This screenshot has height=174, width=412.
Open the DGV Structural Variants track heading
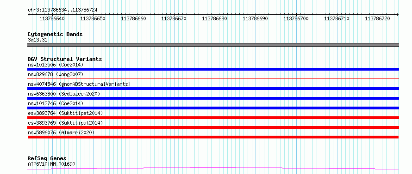point(65,59)
